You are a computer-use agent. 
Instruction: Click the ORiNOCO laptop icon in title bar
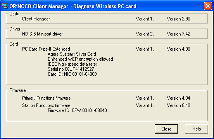tap(5, 6)
